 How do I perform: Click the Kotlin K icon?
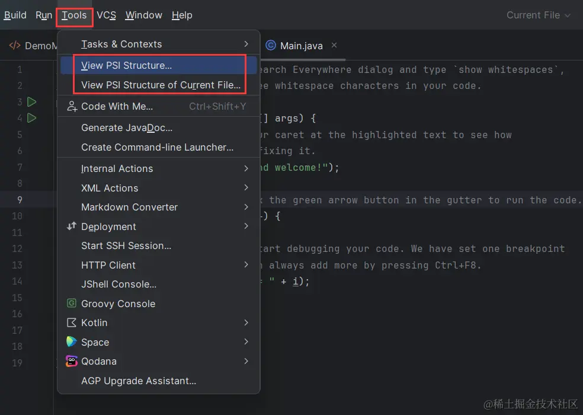71,323
